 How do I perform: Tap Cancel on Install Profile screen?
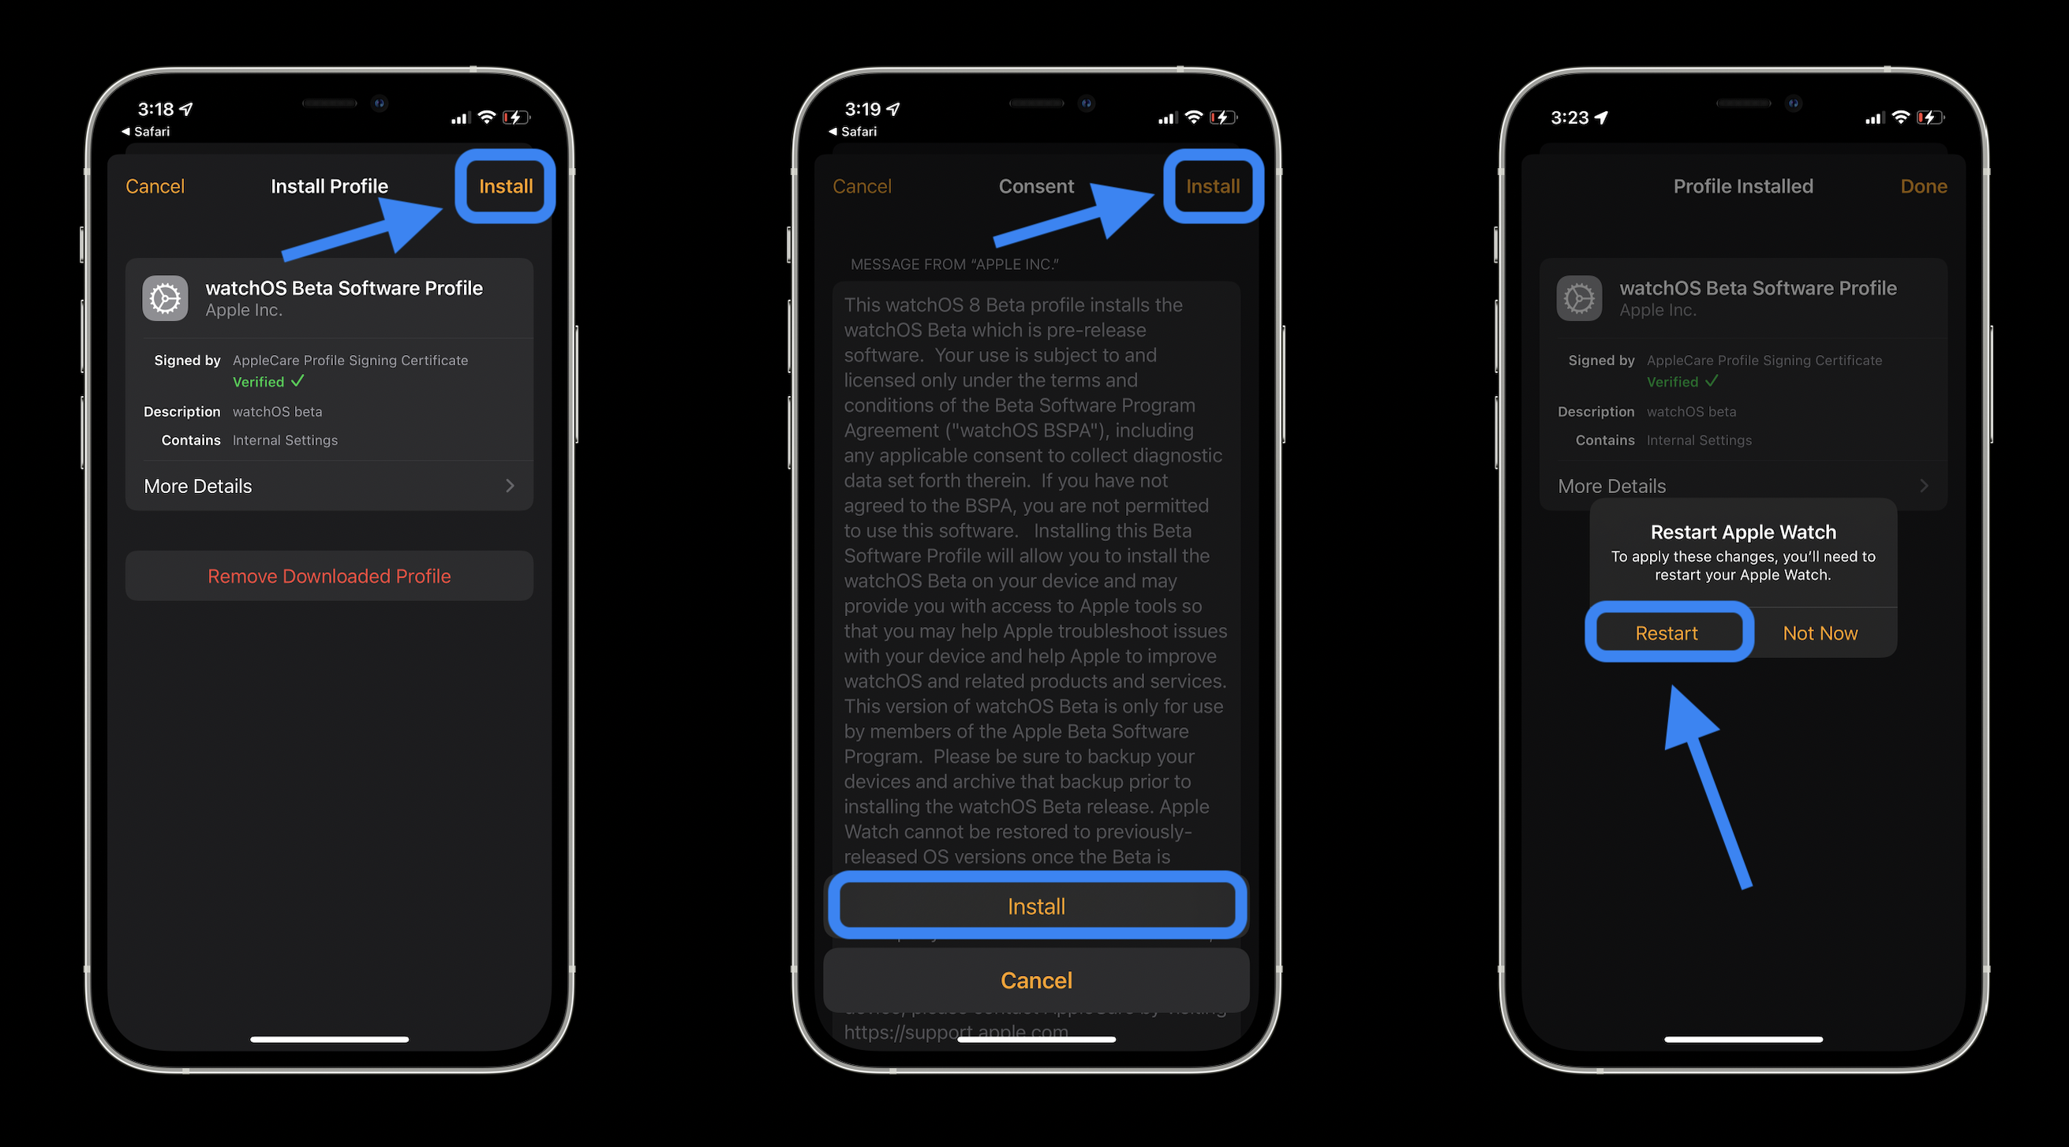point(154,185)
